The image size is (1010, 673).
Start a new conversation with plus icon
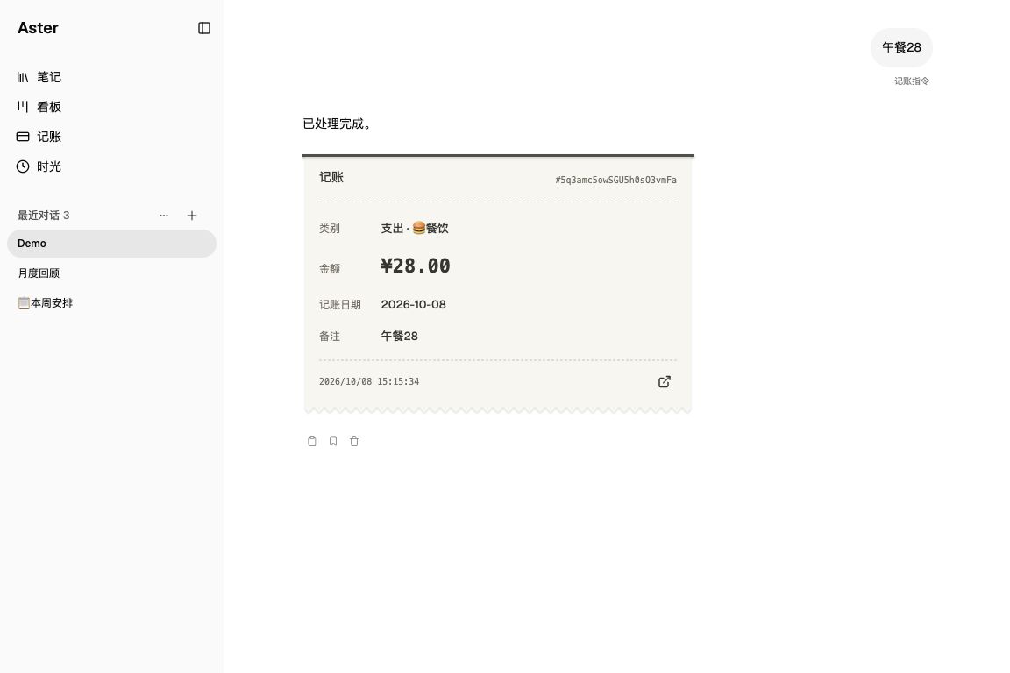pos(191,216)
